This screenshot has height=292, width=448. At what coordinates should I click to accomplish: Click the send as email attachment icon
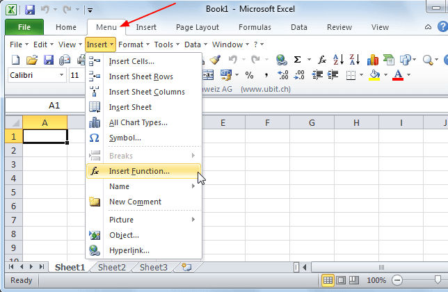click(x=65, y=60)
